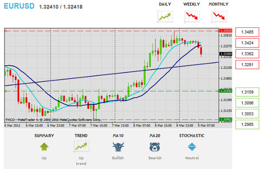Click the last red candlestick on chart
Viewport: 261px width, 169px height.
pyautogui.click(x=201, y=51)
